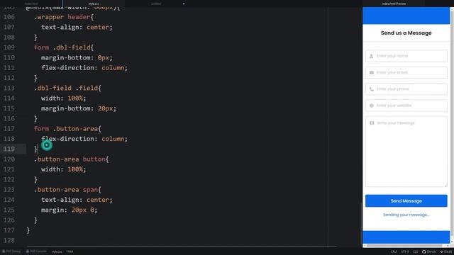Click the closing brace on line 127
Image resolution: width=454 pixels, height=255 pixels.
coord(28,230)
